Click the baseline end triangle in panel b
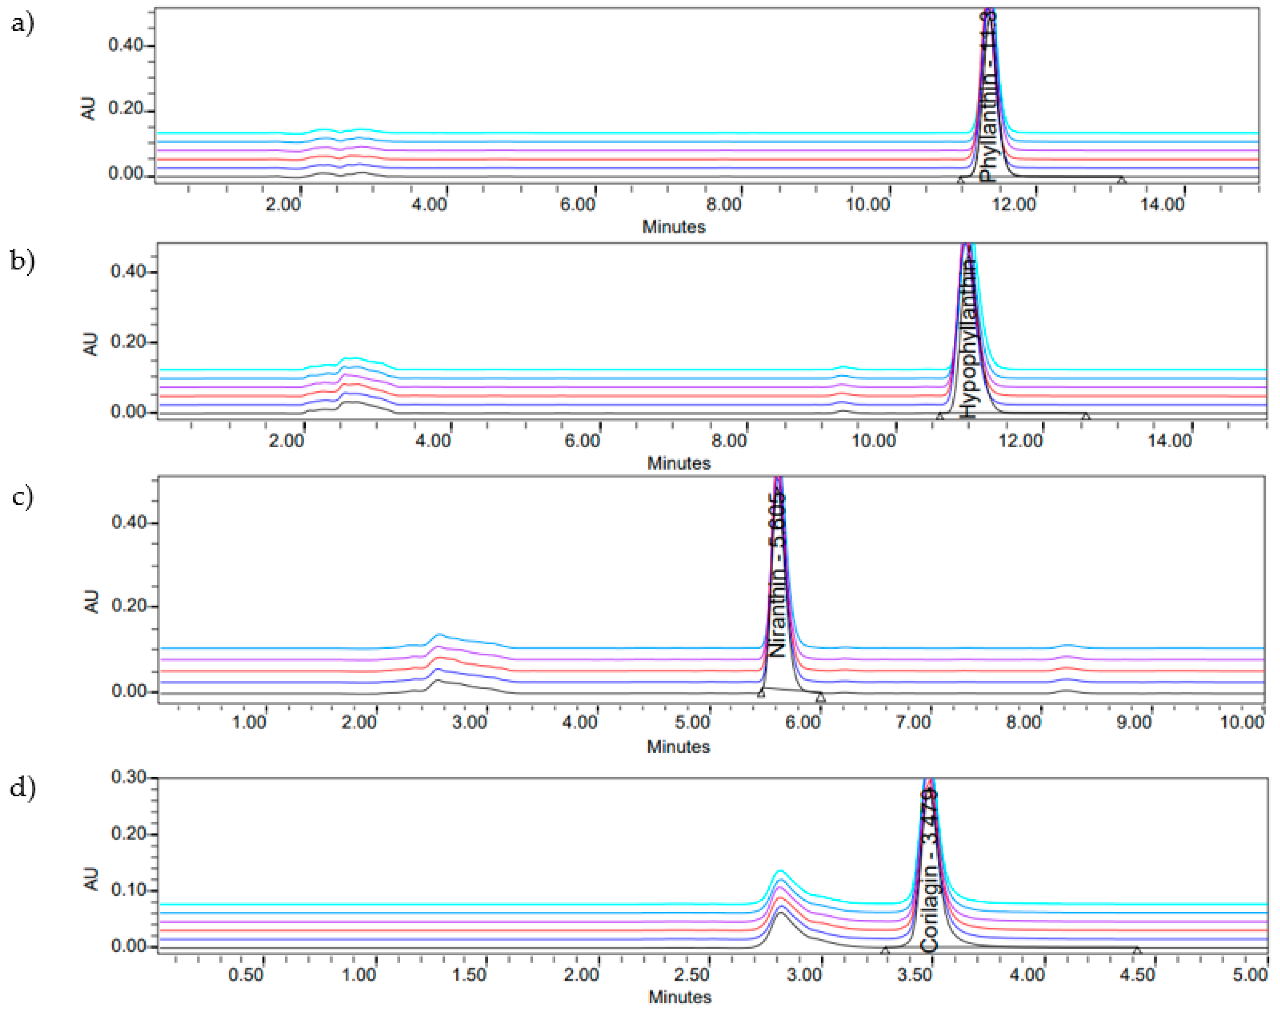This screenshot has height=1014, width=1280. pyautogui.click(x=1085, y=416)
